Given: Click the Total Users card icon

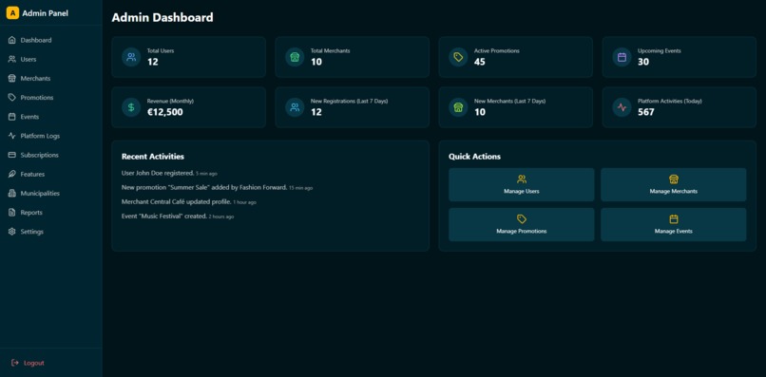Looking at the screenshot, I should tap(131, 57).
